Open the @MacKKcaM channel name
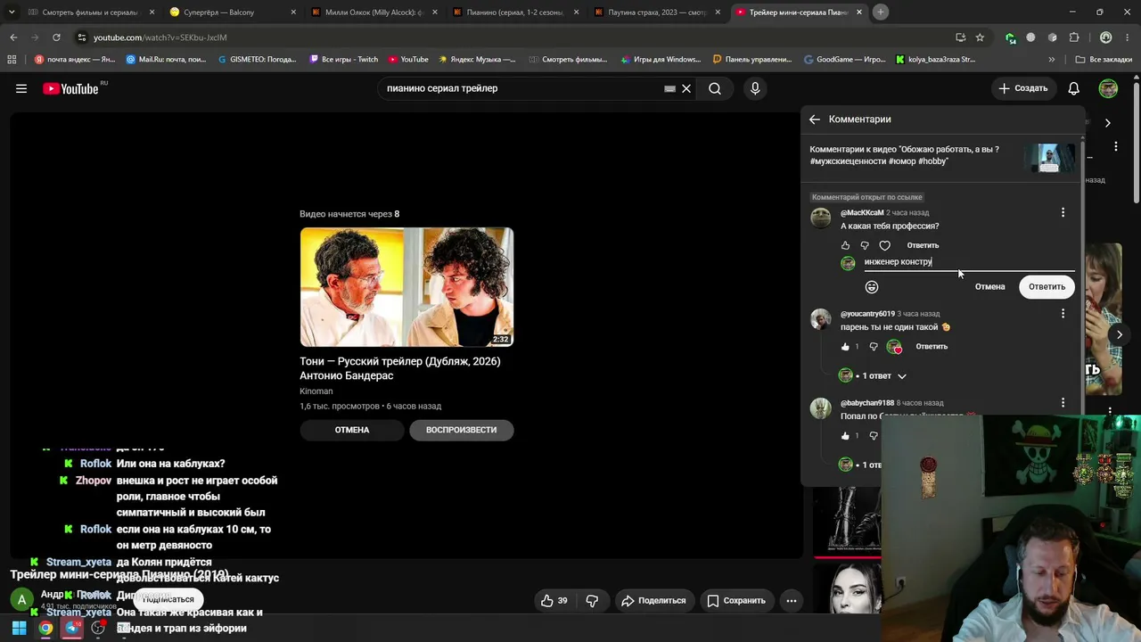 point(862,213)
